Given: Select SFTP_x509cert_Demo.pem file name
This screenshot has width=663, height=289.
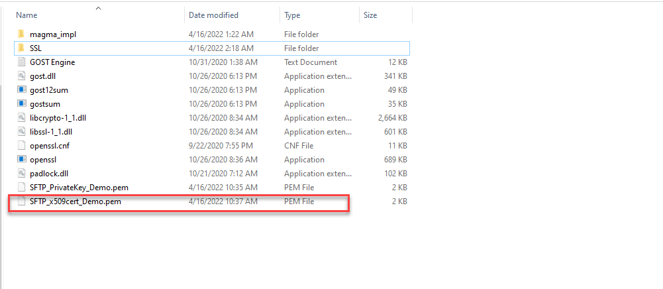Looking at the screenshot, I should click(76, 202).
